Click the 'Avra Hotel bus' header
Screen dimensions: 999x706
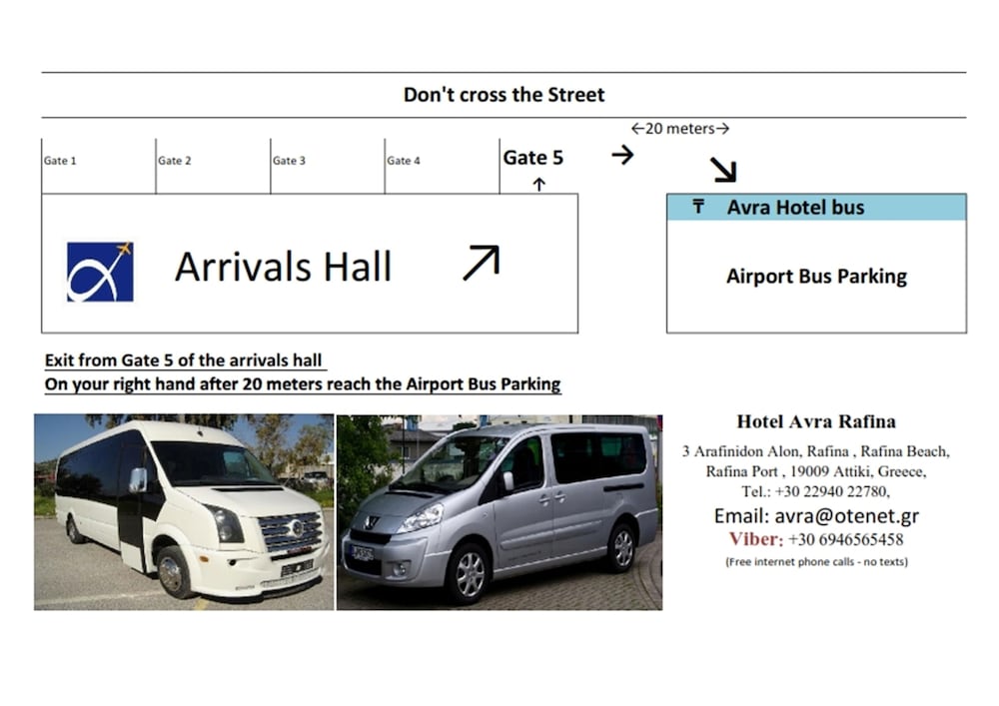click(x=796, y=208)
